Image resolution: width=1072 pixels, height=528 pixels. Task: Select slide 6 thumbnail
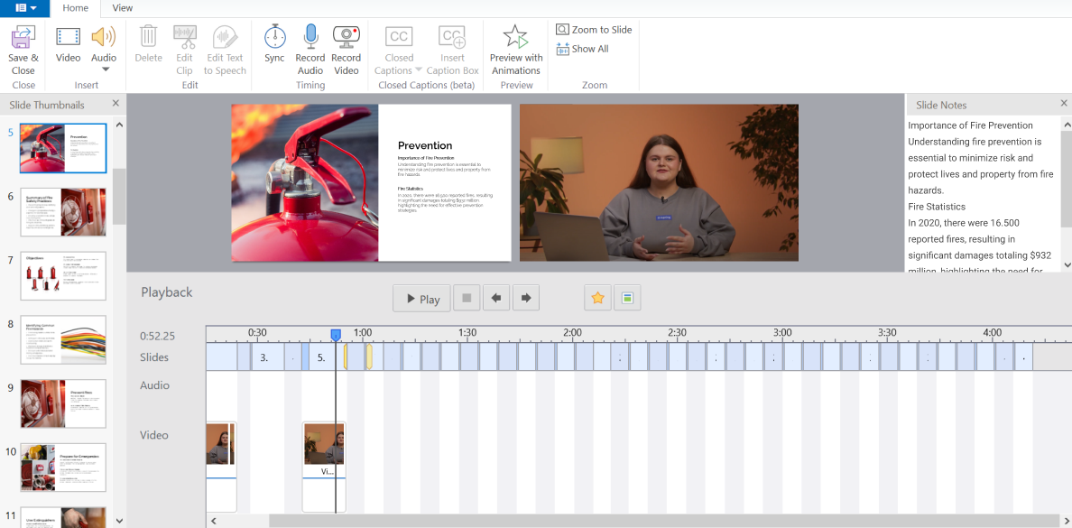click(x=63, y=212)
